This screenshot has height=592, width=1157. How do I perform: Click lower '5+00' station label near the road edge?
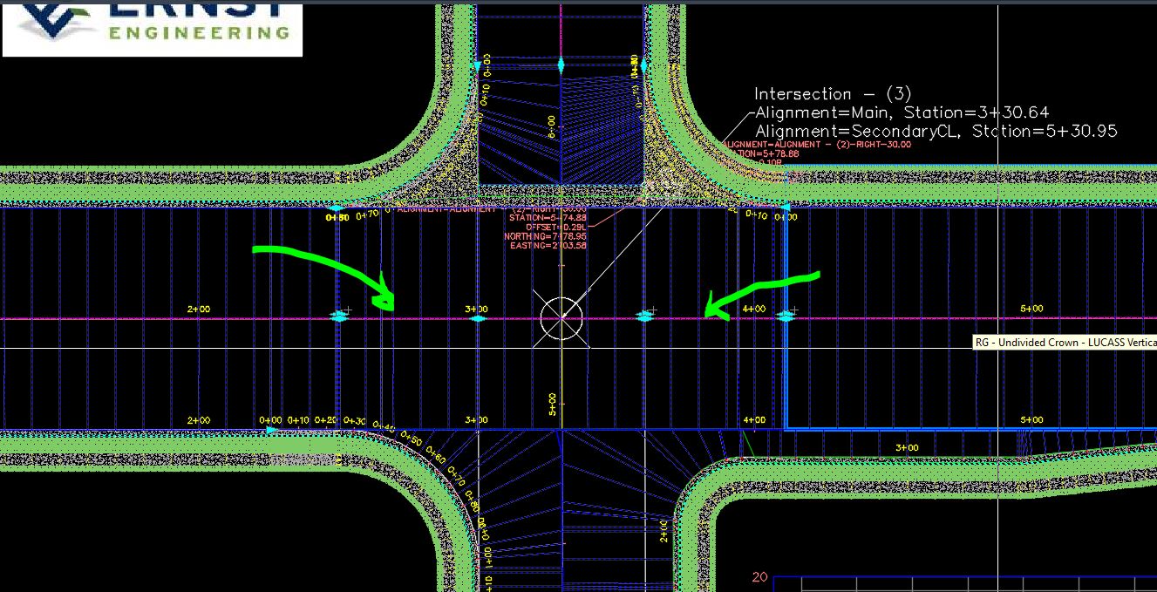point(1031,420)
